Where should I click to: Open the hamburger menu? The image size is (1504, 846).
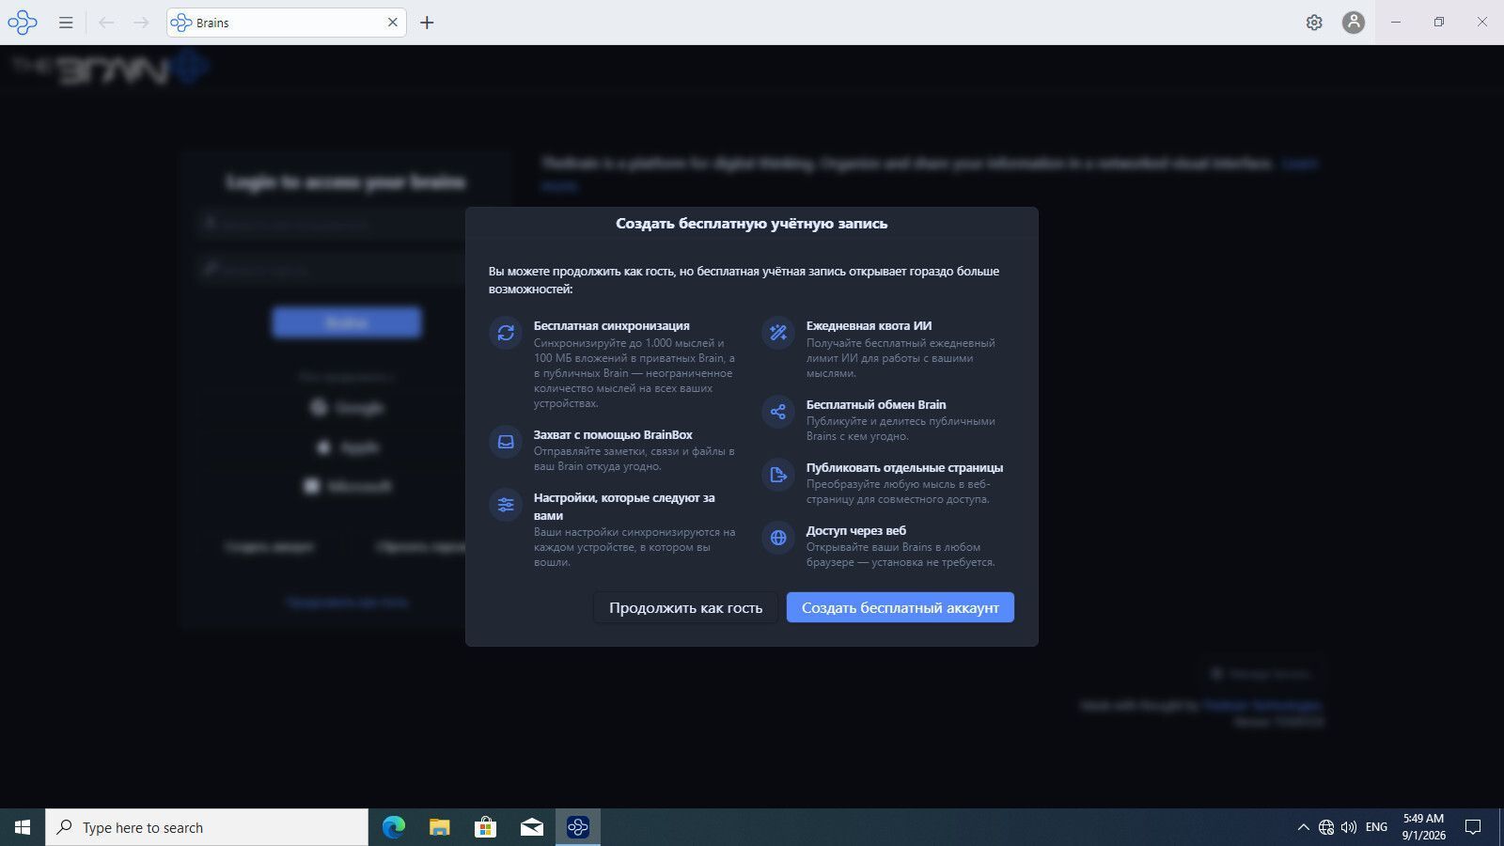(66, 23)
